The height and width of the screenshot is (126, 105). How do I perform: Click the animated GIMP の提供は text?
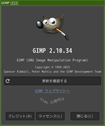point(52,101)
